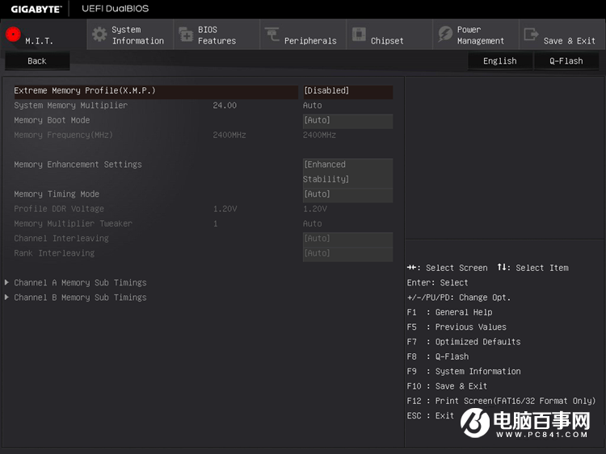Click the Power Management leaf icon

click(x=445, y=35)
